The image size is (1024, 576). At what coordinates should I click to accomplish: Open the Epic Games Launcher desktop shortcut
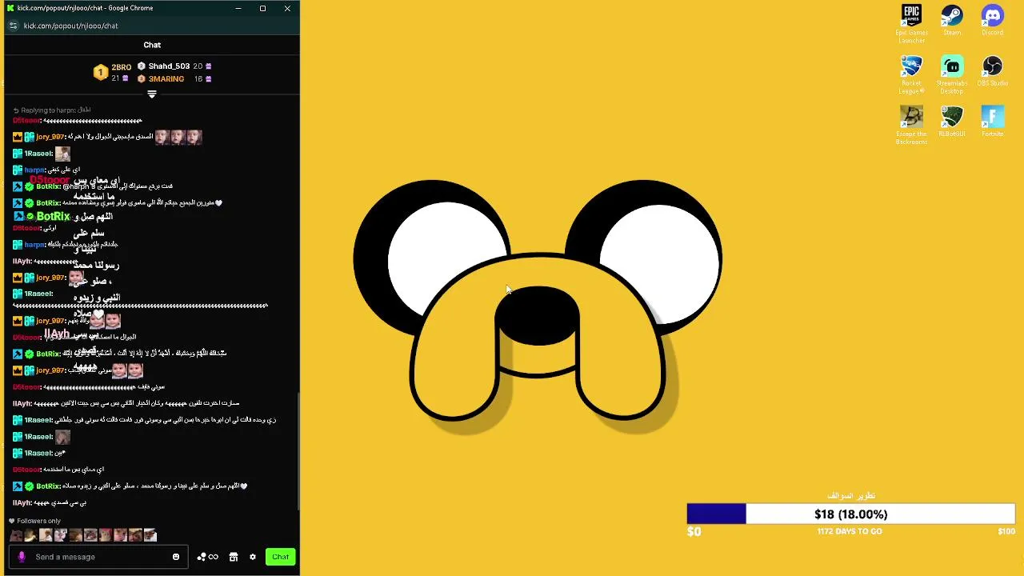click(x=911, y=24)
